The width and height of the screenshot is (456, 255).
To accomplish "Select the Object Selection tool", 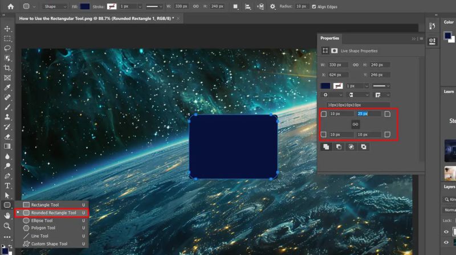I will [x=7, y=58].
